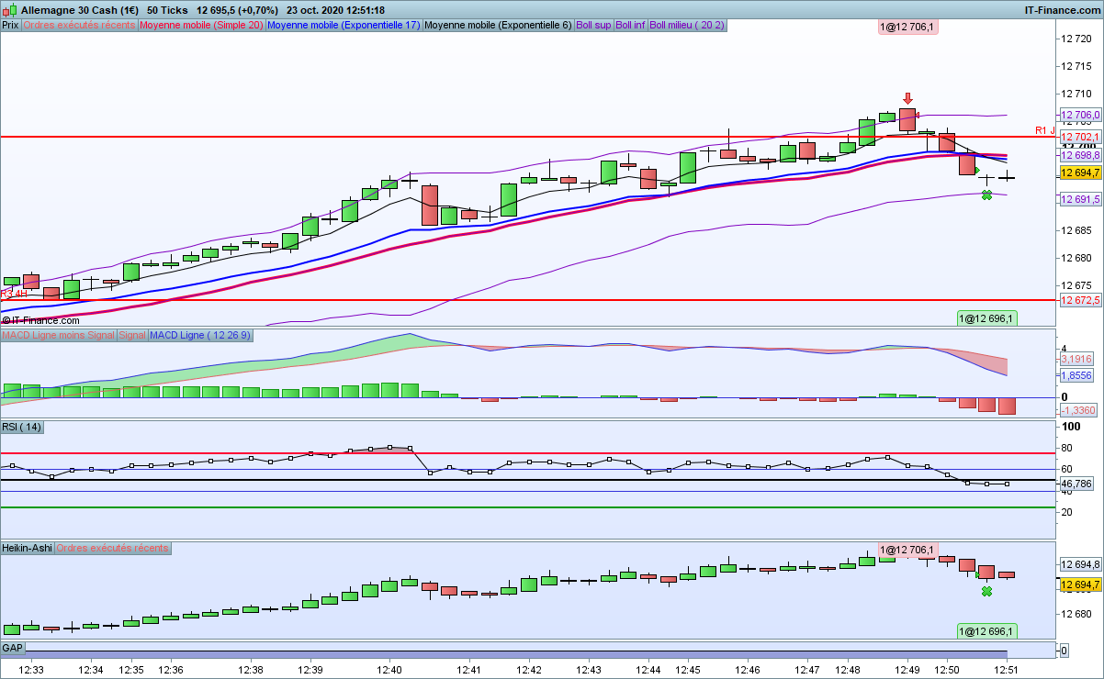Click the red 12 672,5 support level tag
1104x679 pixels.
pyautogui.click(x=1080, y=300)
